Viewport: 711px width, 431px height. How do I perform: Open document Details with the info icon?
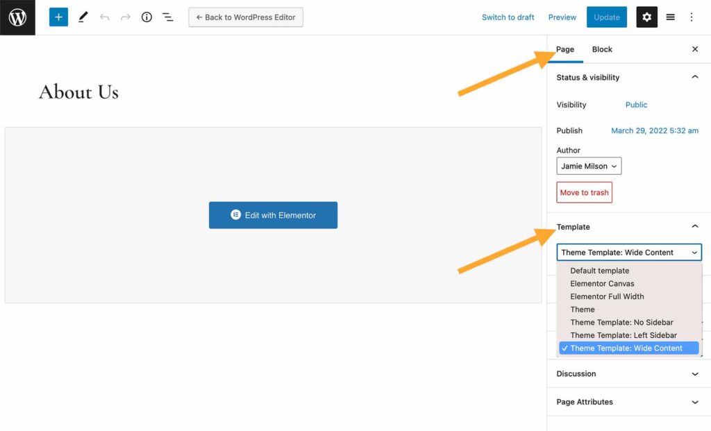pos(147,17)
